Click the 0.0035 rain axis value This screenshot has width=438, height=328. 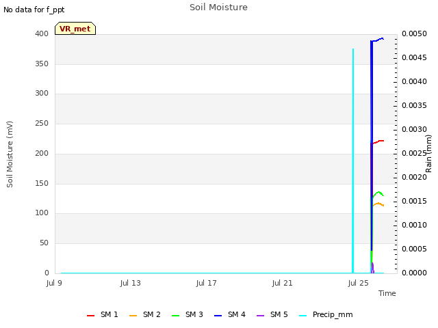(414, 106)
